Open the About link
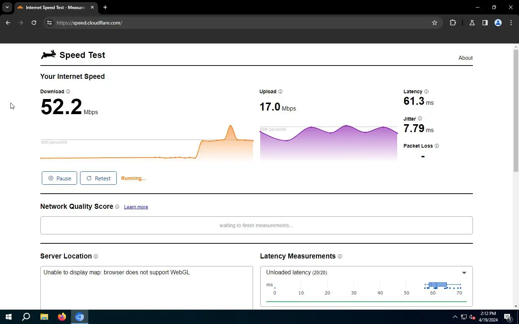The height and width of the screenshot is (324, 519). 465,58
